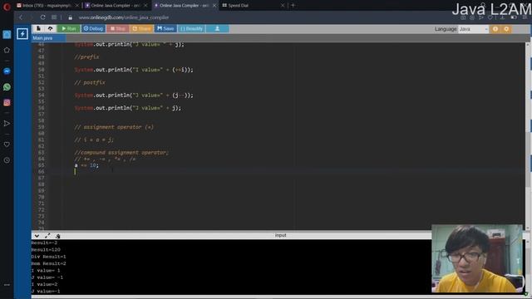This screenshot has width=532, height=299.
Task: Click the println line with (++i)
Action: [x=134, y=70]
